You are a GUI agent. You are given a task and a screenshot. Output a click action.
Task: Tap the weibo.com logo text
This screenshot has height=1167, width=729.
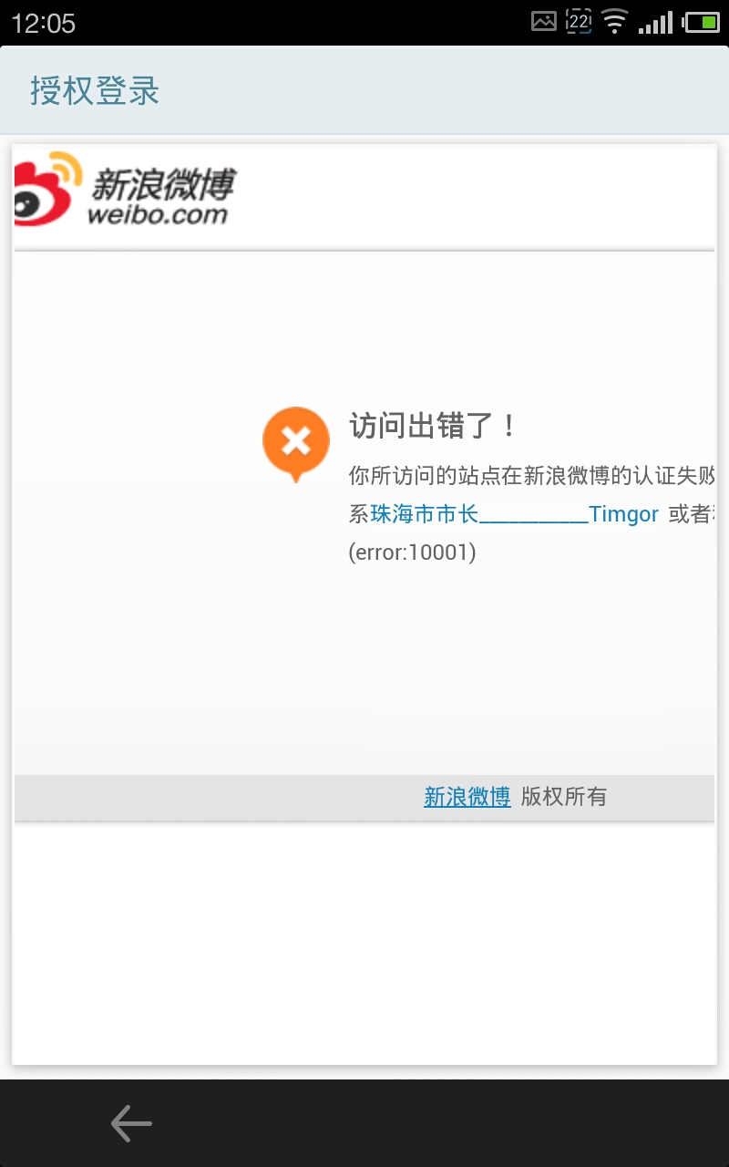point(158,214)
